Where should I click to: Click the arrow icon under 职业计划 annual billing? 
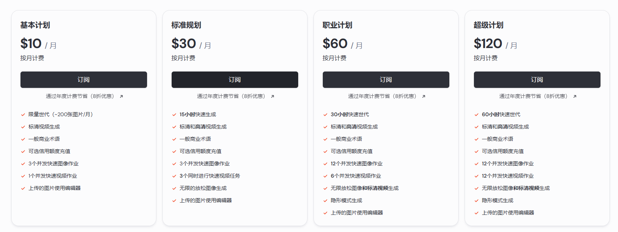click(x=424, y=96)
